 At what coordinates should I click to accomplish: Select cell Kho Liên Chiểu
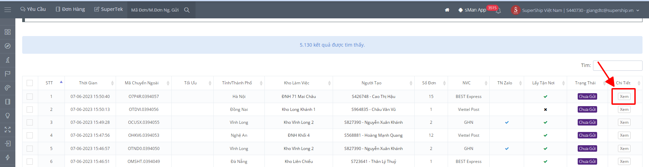click(x=299, y=162)
